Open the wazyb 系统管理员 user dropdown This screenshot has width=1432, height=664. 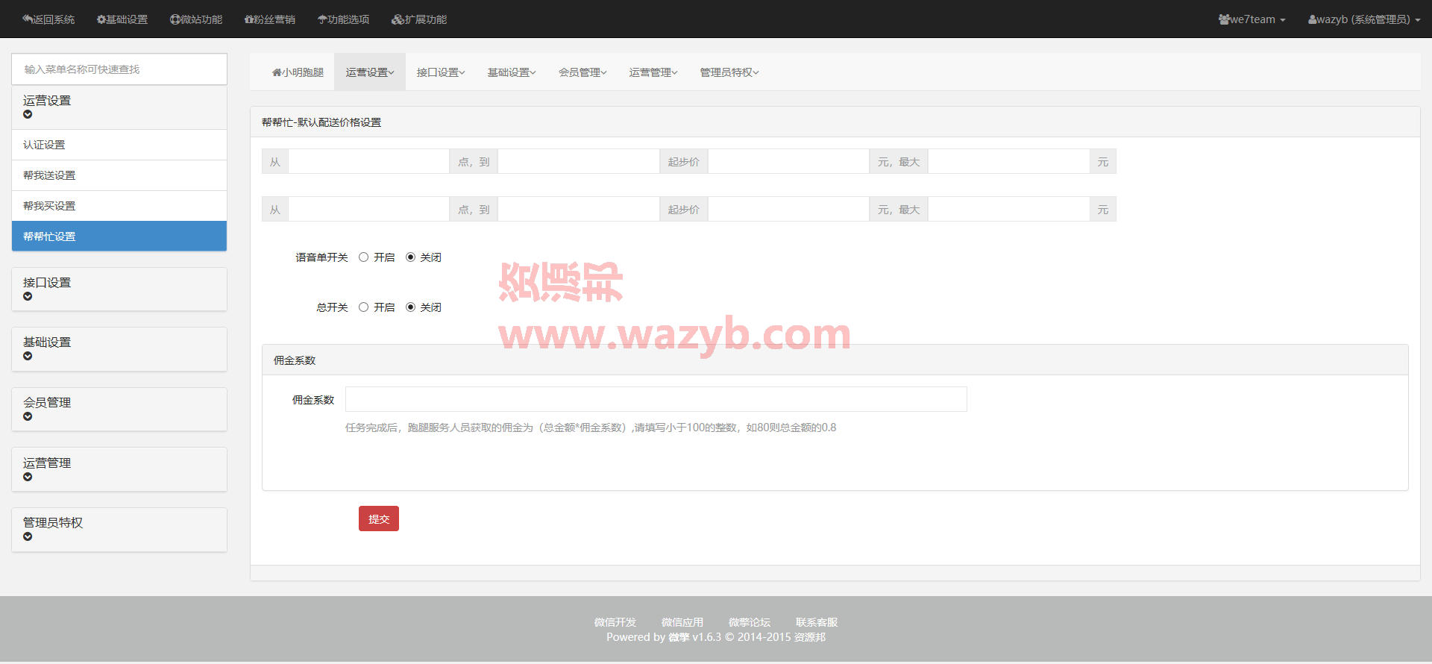click(x=1363, y=19)
